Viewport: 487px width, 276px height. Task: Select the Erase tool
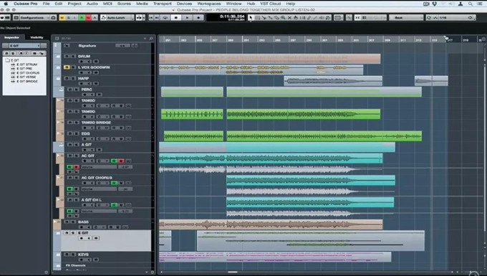pos(276,18)
